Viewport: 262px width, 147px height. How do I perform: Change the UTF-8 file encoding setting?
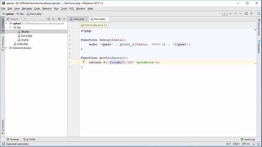(246, 144)
